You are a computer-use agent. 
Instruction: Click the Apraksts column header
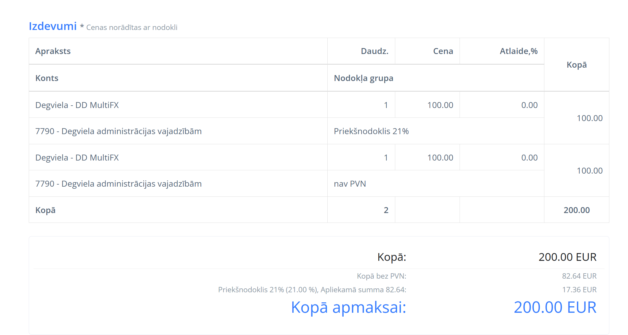(x=53, y=51)
